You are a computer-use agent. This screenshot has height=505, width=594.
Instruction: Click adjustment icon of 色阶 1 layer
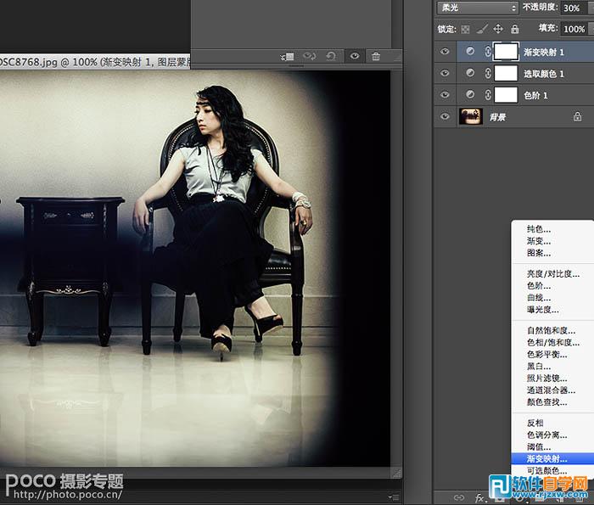[470, 94]
